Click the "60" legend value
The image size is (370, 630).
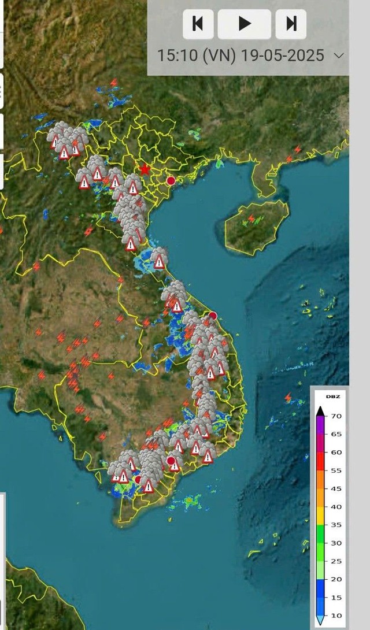(x=336, y=452)
